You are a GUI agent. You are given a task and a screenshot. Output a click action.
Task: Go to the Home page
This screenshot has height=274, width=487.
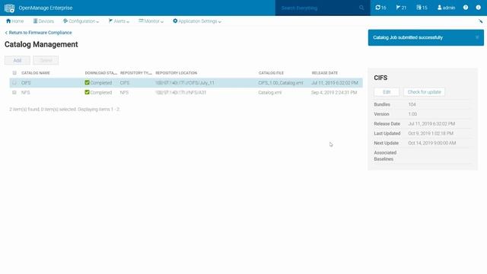click(15, 21)
